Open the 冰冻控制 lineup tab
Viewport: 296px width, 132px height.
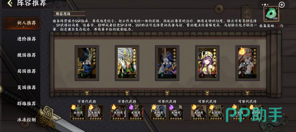point(26,120)
